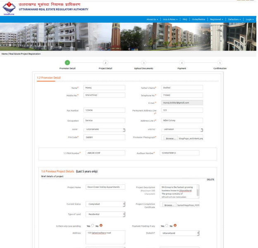Open the Acts & Rules menu
The width and height of the screenshot is (258, 248).
pos(170,19)
